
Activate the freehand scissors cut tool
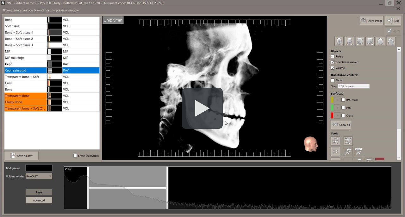[335, 141]
